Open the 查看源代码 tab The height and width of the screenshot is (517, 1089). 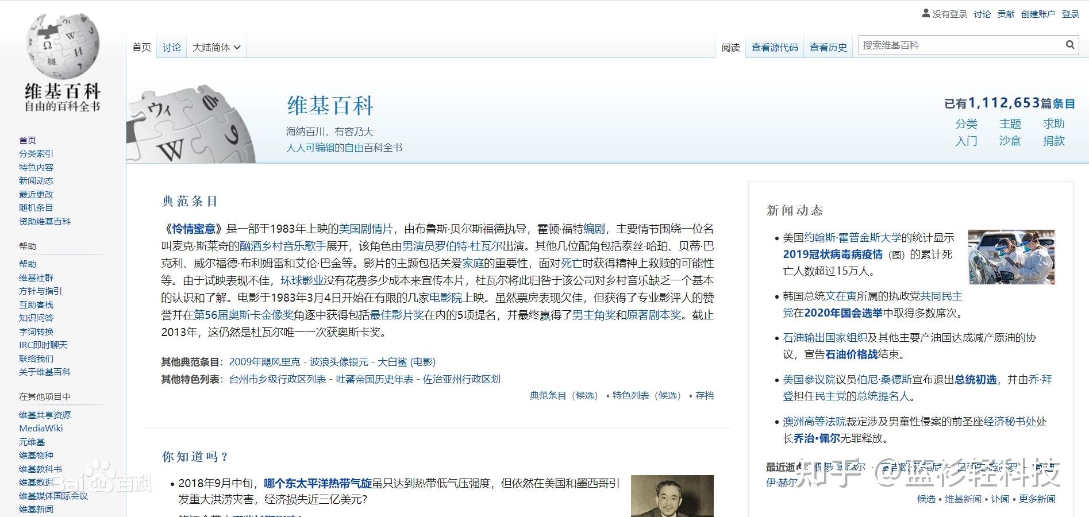coord(775,47)
